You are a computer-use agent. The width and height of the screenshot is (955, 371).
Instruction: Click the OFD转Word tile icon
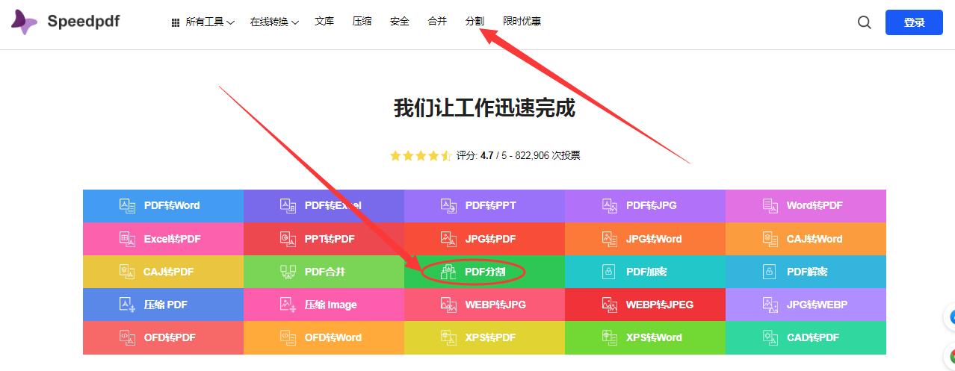click(288, 337)
